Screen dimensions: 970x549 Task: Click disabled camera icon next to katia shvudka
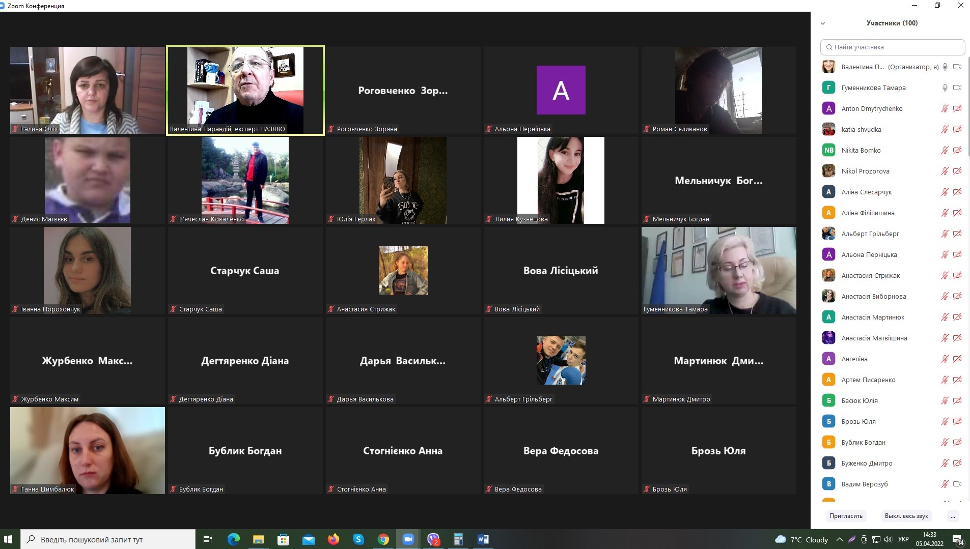click(957, 129)
